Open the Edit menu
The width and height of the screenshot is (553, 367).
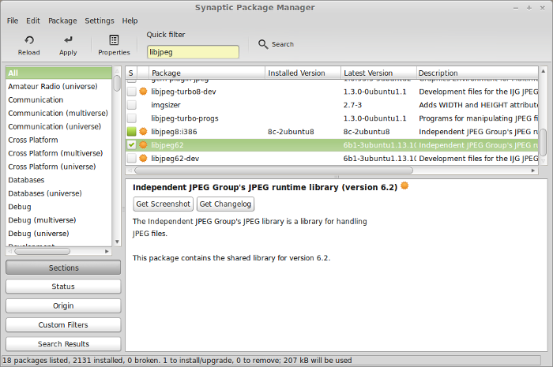tap(33, 21)
